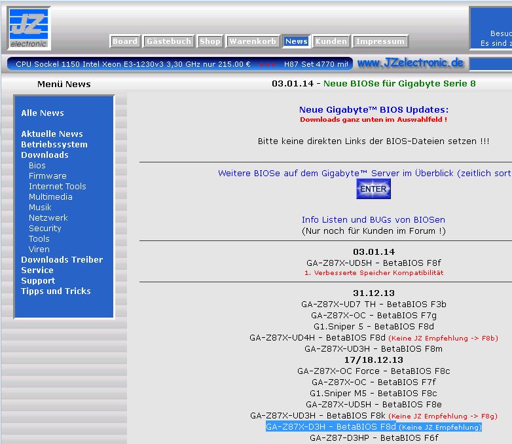
Task: Click GA-Z87X-OC BetaBIOS F7f entry
Action: (374, 382)
